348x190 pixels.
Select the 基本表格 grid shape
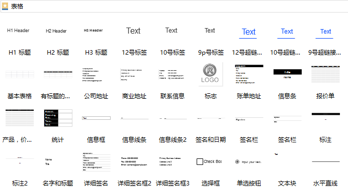20,74
